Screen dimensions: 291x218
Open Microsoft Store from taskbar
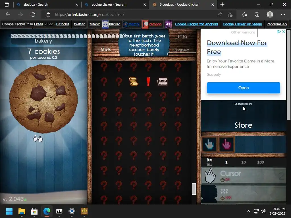[34, 211]
